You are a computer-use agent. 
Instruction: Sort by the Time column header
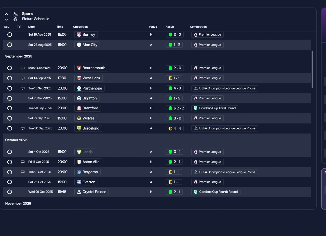point(60,27)
